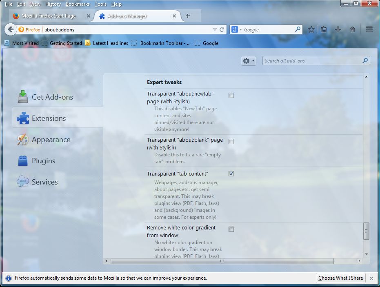Select the Appearance category
Image resolution: width=380 pixels, height=287 pixels.
58,140
